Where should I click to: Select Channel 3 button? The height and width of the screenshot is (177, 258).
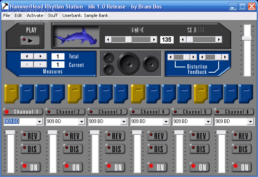[x=107, y=112]
